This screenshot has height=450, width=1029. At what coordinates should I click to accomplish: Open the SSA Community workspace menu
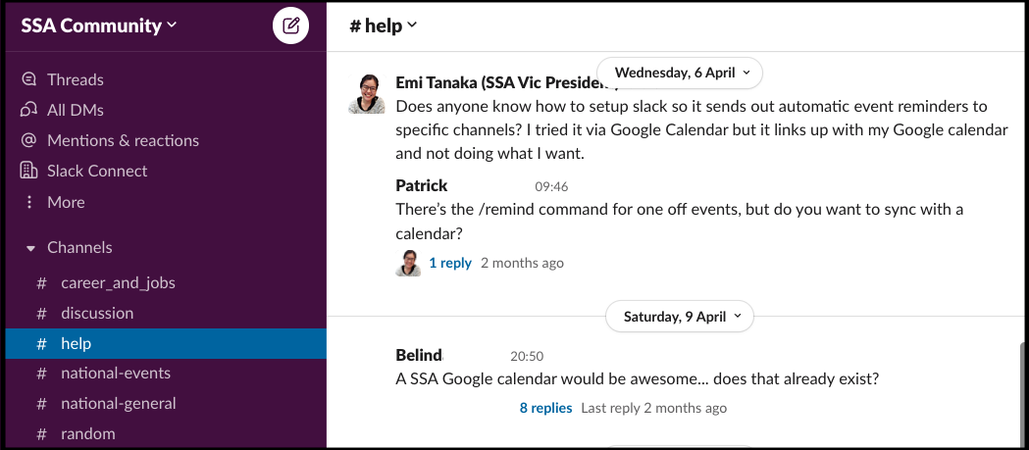(99, 25)
